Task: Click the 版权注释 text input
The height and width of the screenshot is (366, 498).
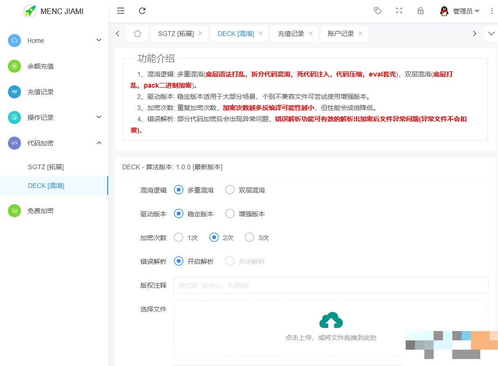Action: (x=331, y=285)
